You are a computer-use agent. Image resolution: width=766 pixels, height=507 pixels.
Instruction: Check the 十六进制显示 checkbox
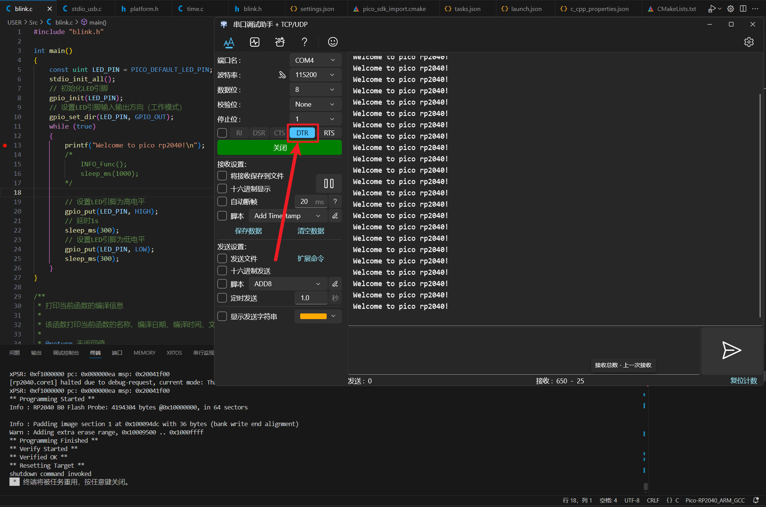222,188
